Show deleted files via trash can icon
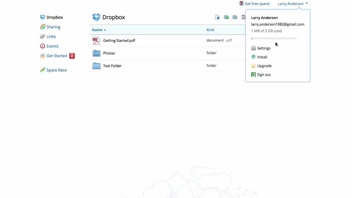 (x=243, y=17)
